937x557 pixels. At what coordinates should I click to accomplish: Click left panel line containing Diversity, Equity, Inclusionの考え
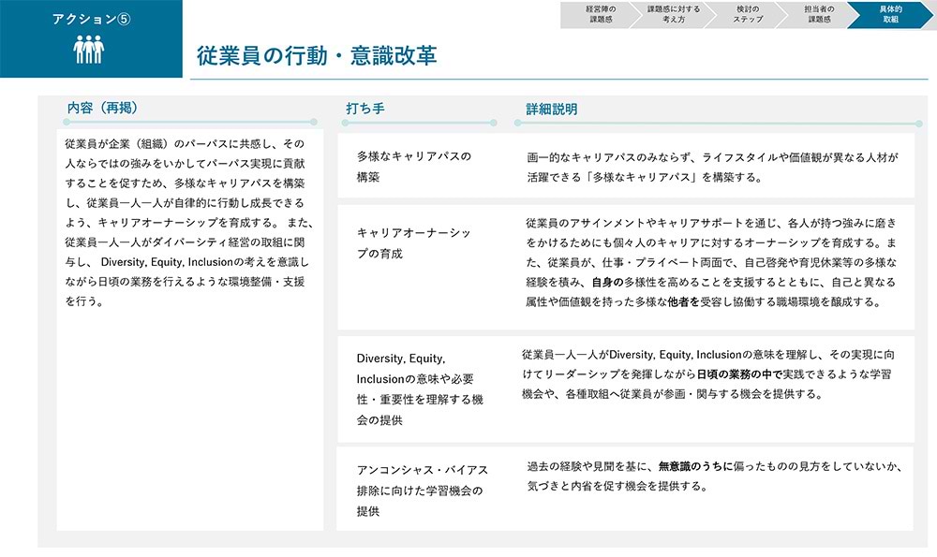tap(186, 262)
